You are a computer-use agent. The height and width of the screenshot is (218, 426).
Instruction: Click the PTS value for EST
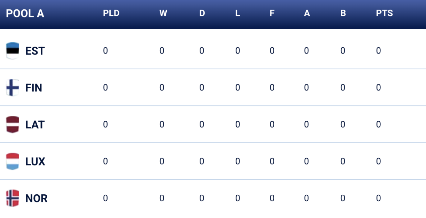point(378,51)
